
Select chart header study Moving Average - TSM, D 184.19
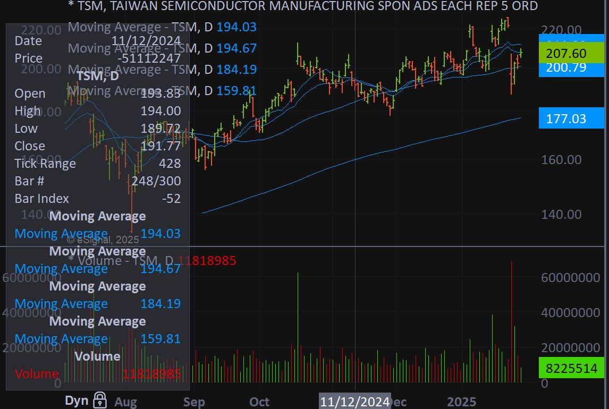pyautogui.click(x=162, y=70)
